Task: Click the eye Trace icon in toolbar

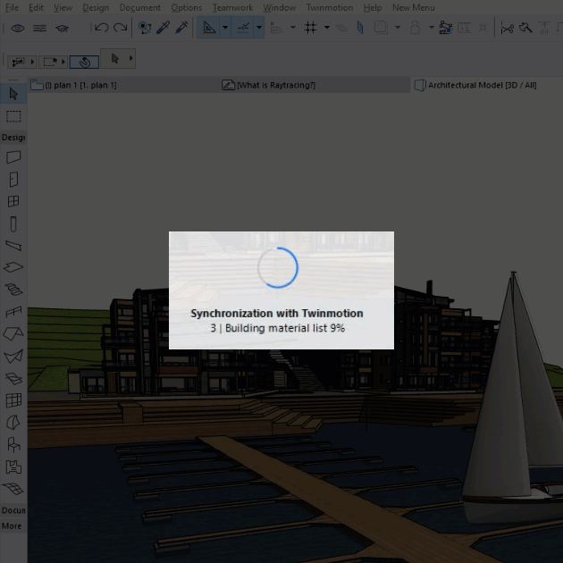Action: tap(17, 28)
